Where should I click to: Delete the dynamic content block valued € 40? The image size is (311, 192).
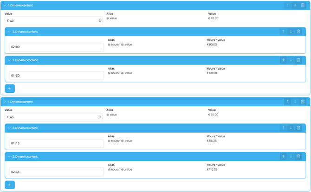point(303,5)
